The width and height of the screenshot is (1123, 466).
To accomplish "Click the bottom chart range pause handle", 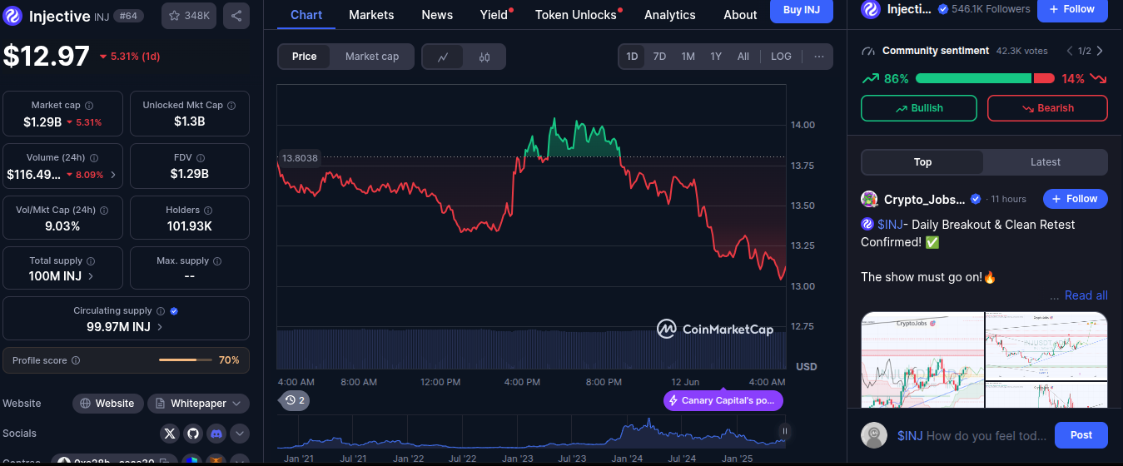I will (x=784, y=431).
